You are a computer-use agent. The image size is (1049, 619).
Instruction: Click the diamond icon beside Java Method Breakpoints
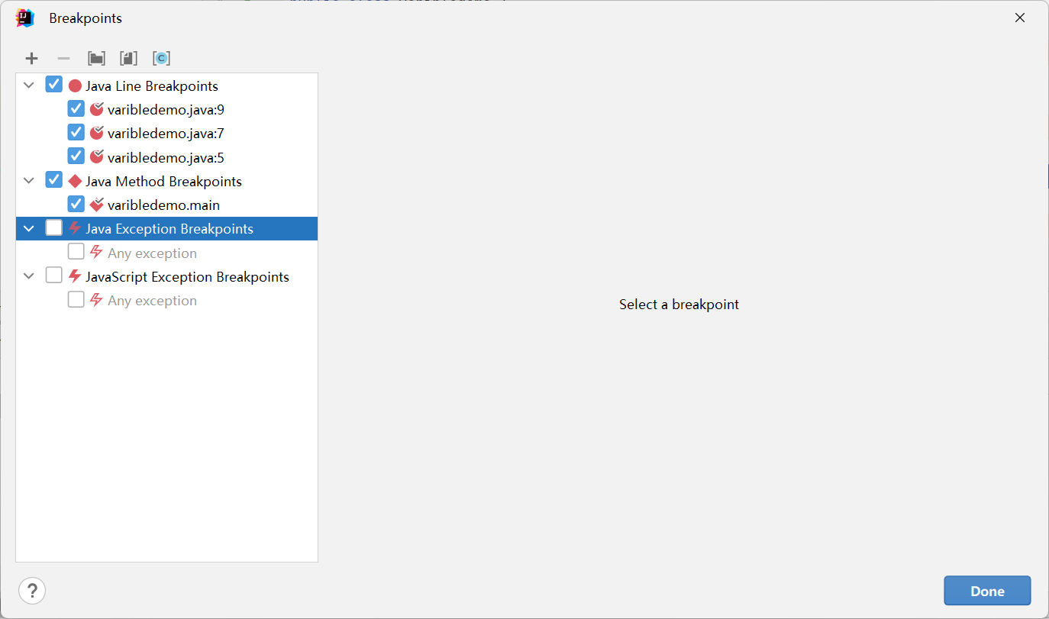click(x=74, y=181)
